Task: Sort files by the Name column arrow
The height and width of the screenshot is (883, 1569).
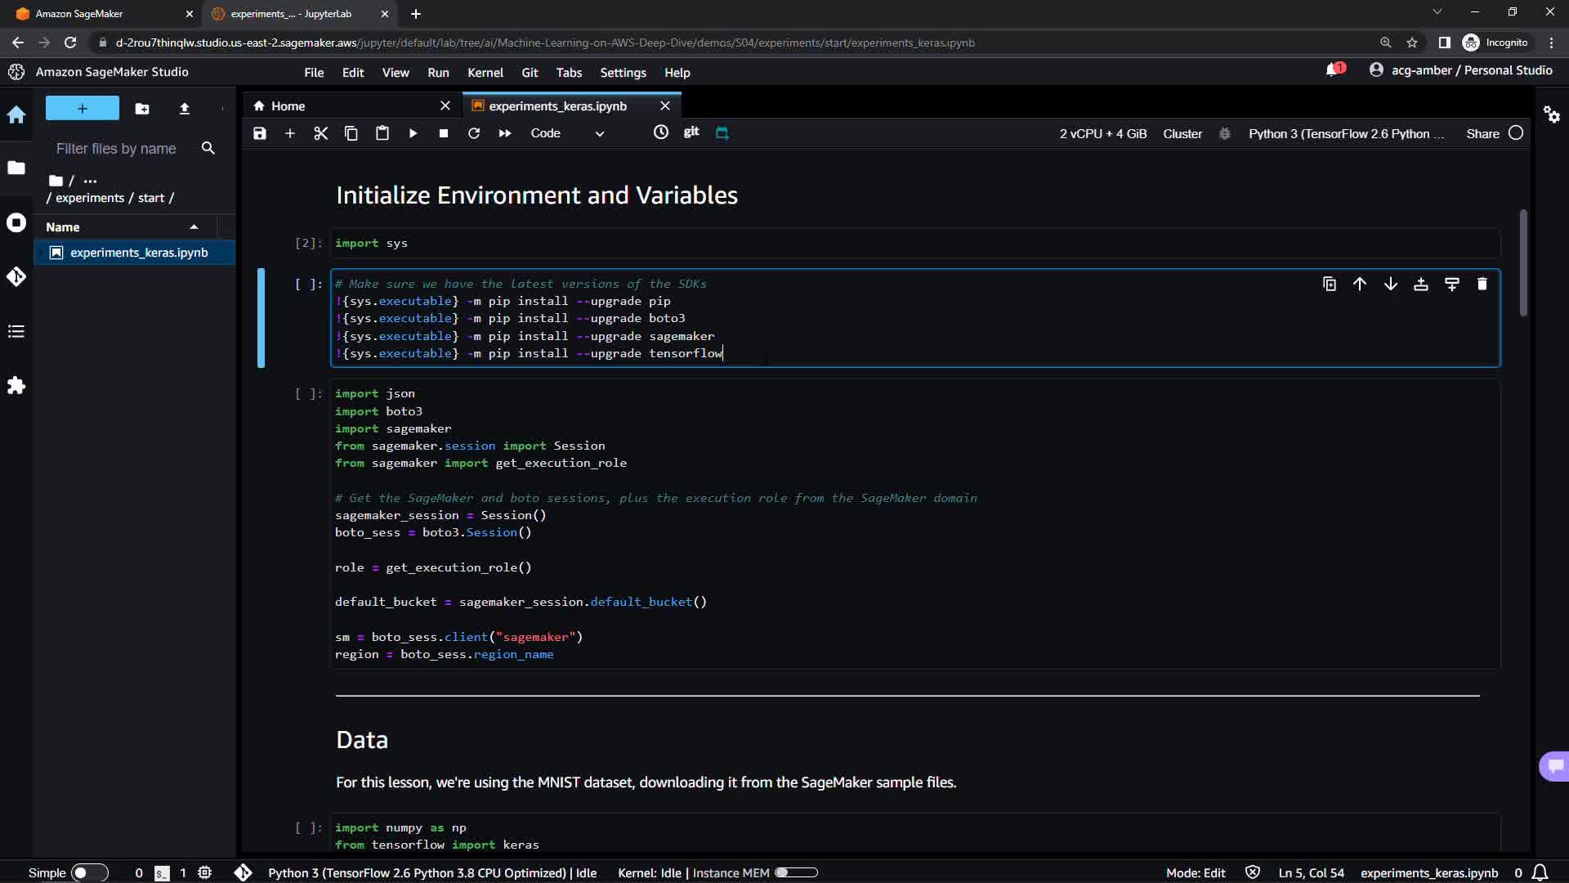Action: point(194,227)
